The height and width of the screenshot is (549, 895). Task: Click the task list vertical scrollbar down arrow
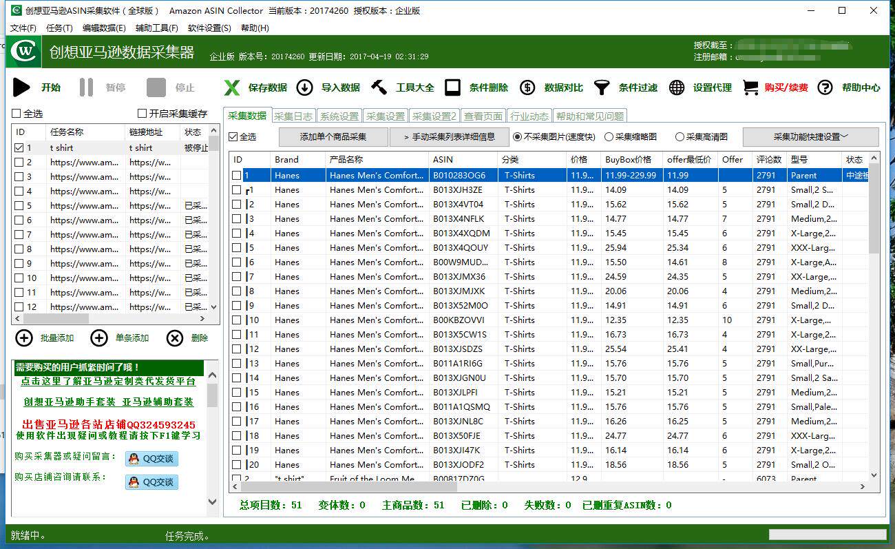(x=213, y=307)
